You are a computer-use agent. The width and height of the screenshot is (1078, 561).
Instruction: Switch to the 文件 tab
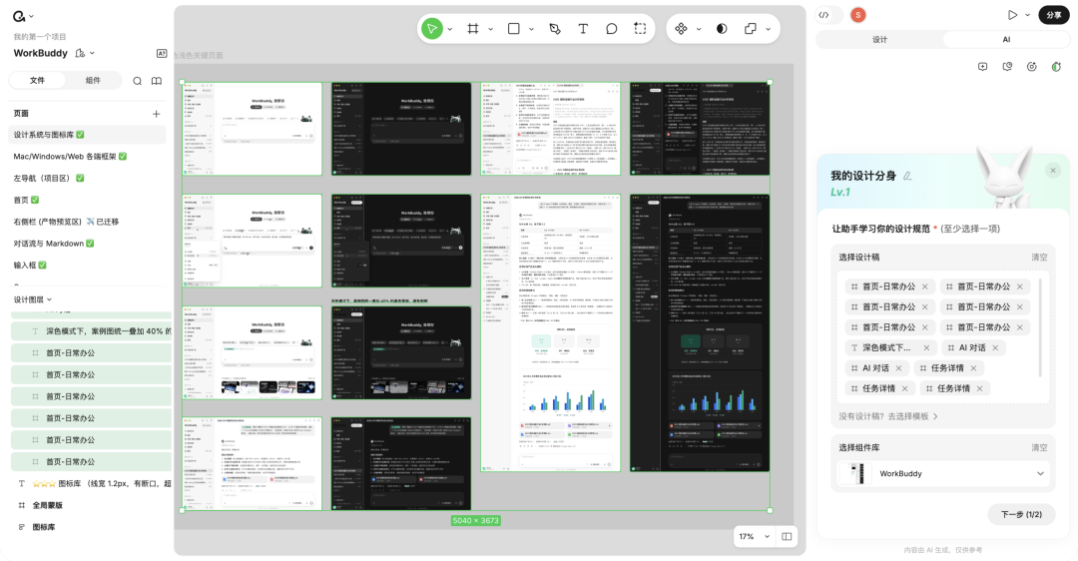point(37,81)
